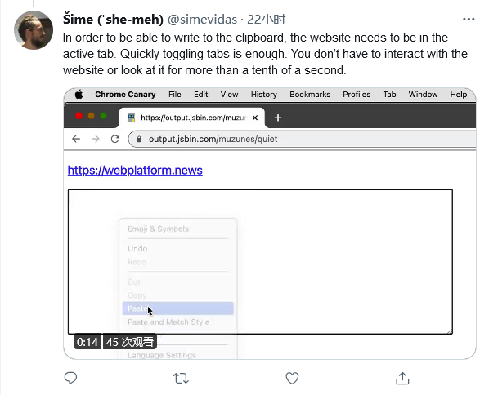
Task: Open the History menu bar item
Action: pos(264,95)
